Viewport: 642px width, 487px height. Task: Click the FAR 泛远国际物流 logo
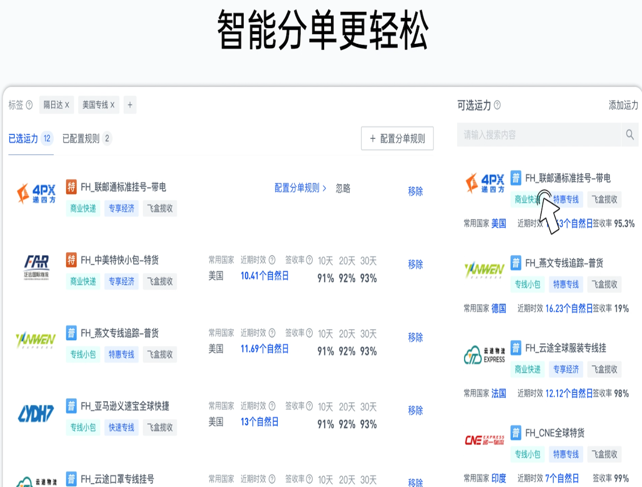[x=37, y=268]
